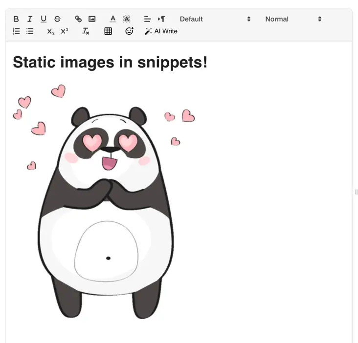The height and width of the screenshot is (343, 358).
Task: Insert an image from toolbar
Action: [x=92, y=19]
